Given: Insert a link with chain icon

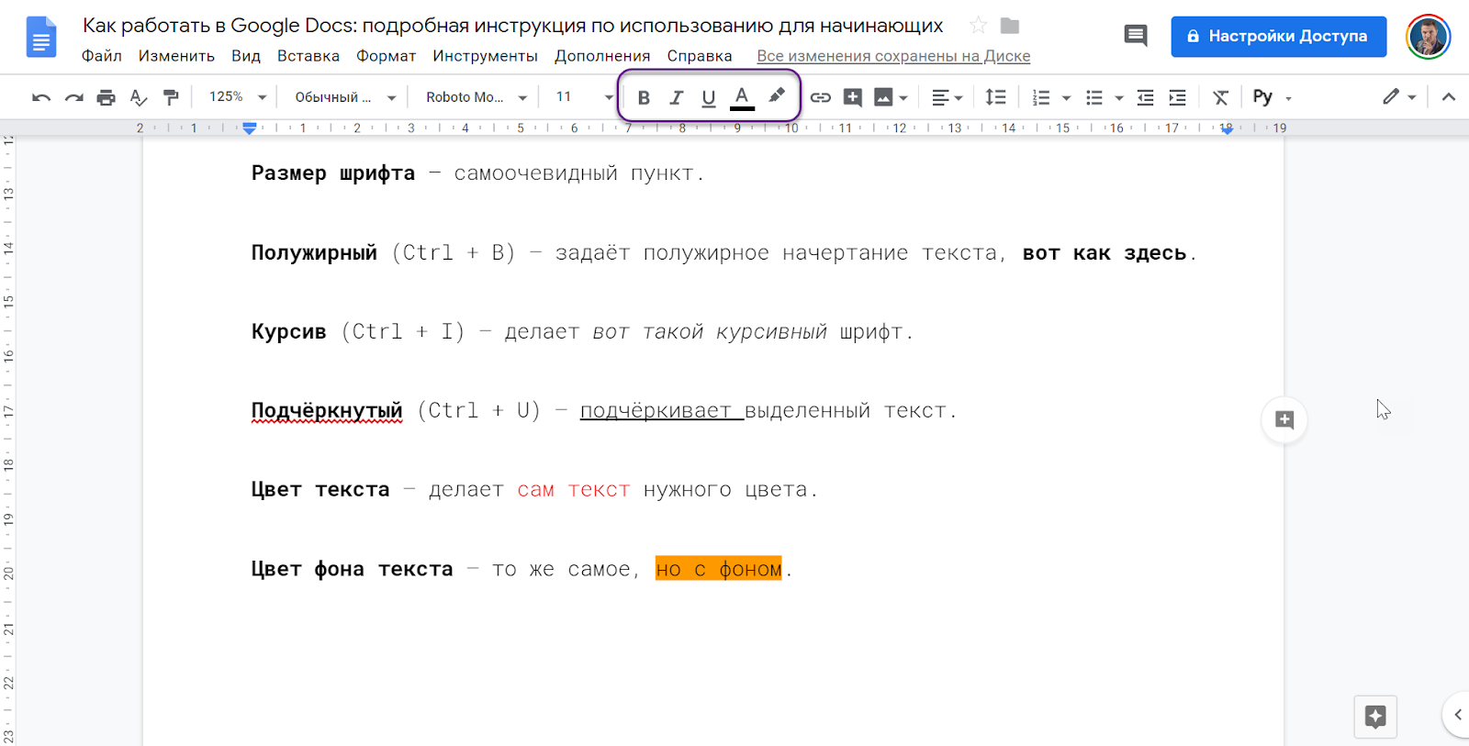Looking at the screenshot, I should click(820, 97).
